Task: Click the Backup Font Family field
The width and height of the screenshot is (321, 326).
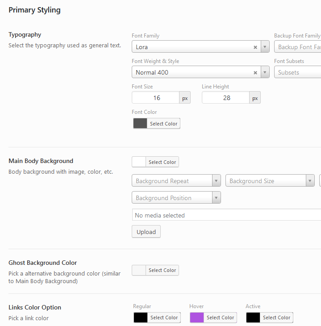Action: click(298, 47)
